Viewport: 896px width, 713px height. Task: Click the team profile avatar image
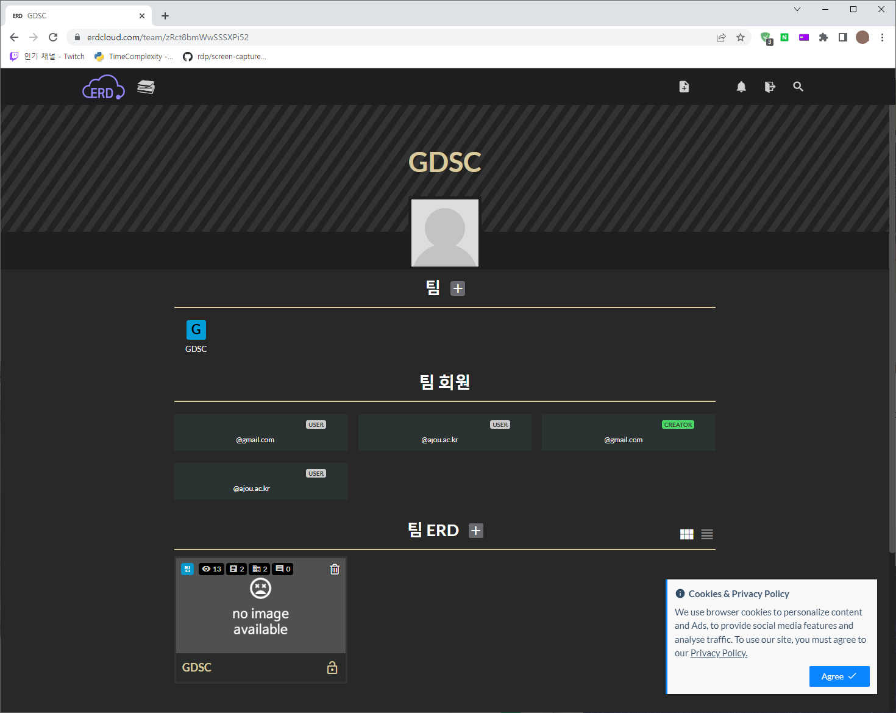pyautogui.click(x=445, y=233)
